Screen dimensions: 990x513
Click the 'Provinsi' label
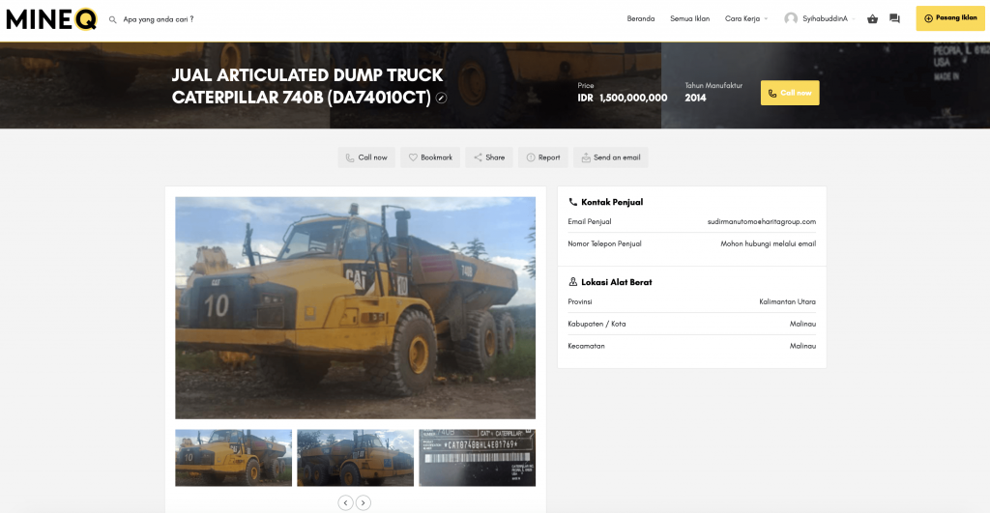(580, 301)
